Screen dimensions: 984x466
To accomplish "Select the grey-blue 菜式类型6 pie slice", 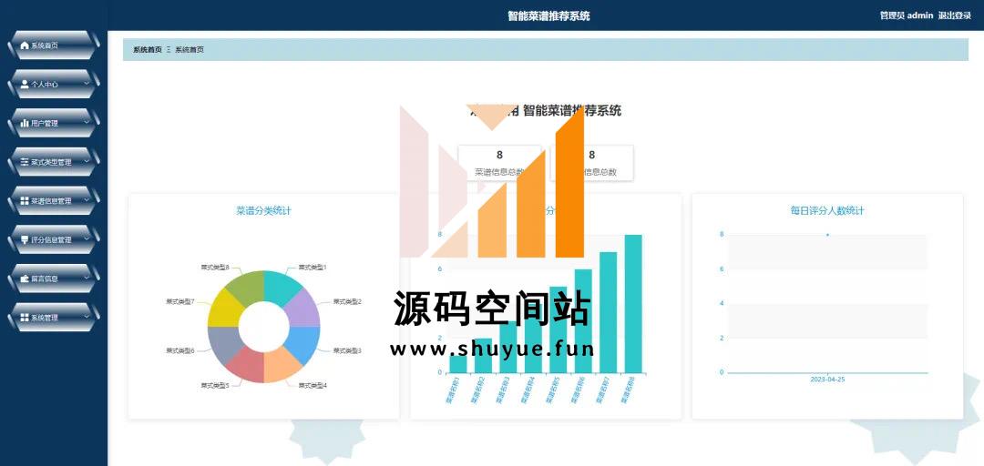I will 226,344.
